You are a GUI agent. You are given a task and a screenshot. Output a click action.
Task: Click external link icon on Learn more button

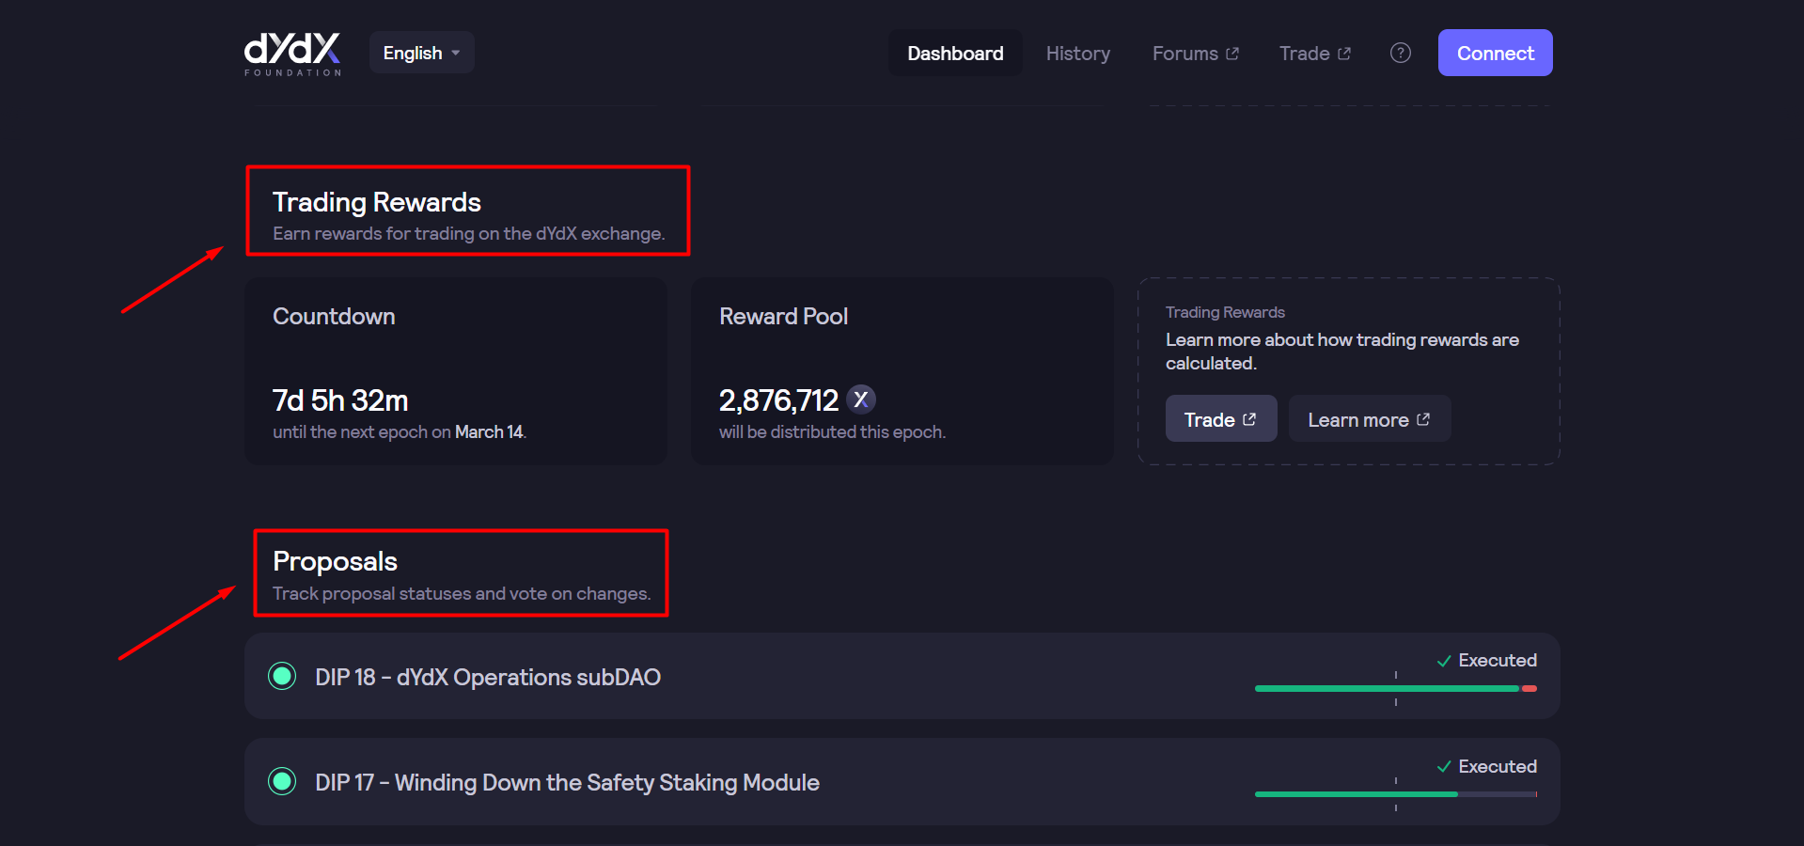(x=1423, y=419)
